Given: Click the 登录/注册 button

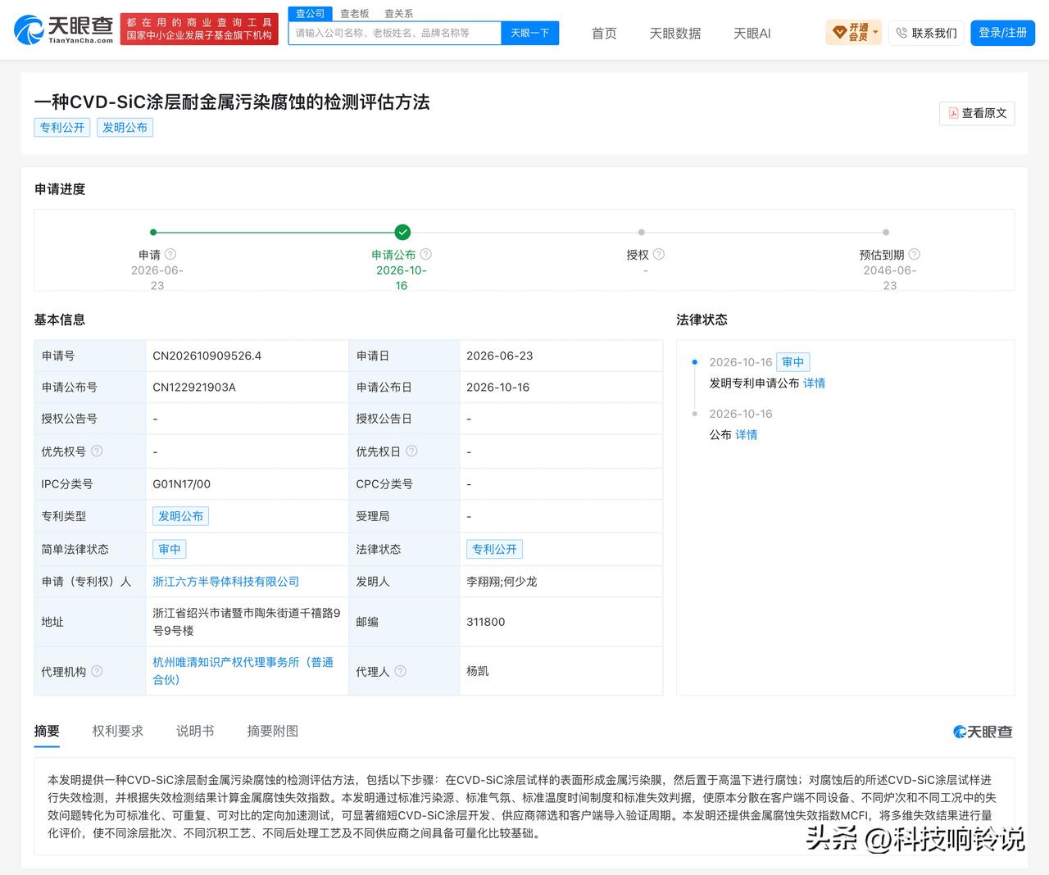Looking at the screenshot, I should [1003, 33].
